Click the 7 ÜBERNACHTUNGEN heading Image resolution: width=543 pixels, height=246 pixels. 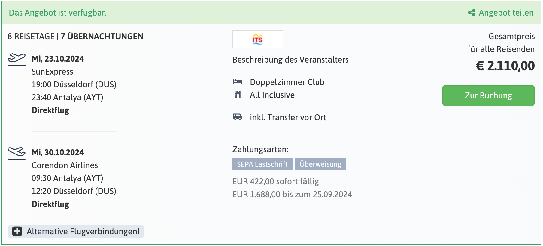click(102, 36)
